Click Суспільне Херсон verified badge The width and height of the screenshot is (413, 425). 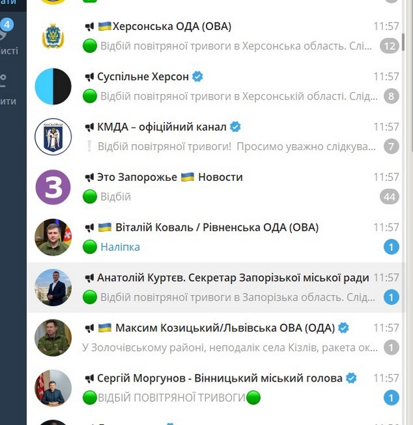(197, 77)
